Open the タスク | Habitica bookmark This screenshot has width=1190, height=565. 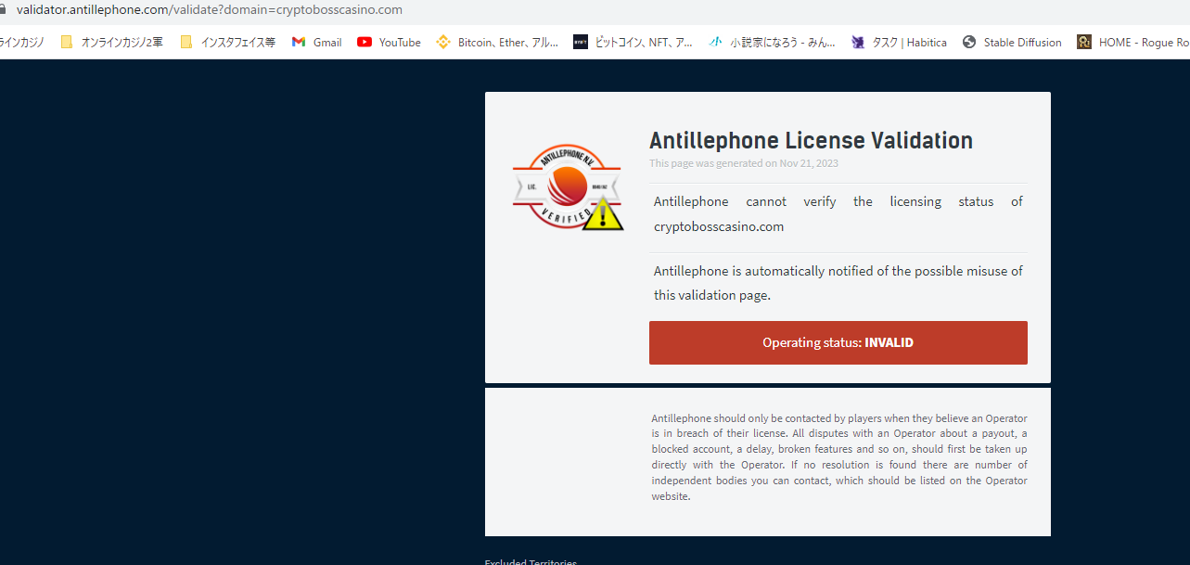pyautogui.click(x=899, y=42)
